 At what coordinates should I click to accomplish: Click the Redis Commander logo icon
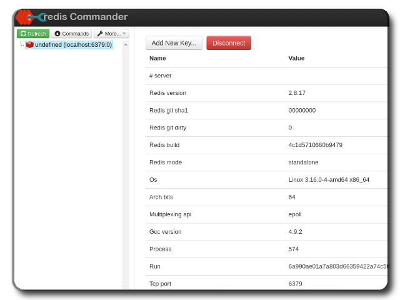point(31,17)
